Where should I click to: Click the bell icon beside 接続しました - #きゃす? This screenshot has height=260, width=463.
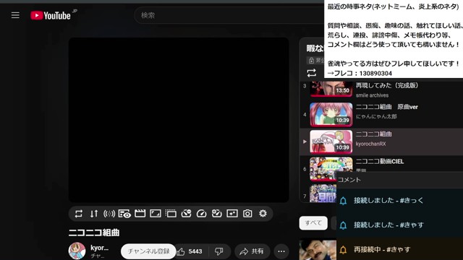coord(343,225)
